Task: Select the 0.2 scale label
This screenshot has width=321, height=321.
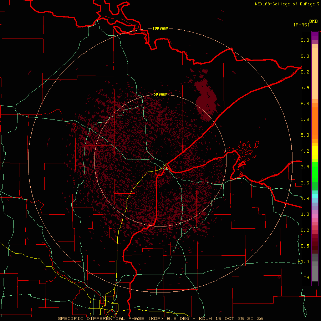Action: 305,230
